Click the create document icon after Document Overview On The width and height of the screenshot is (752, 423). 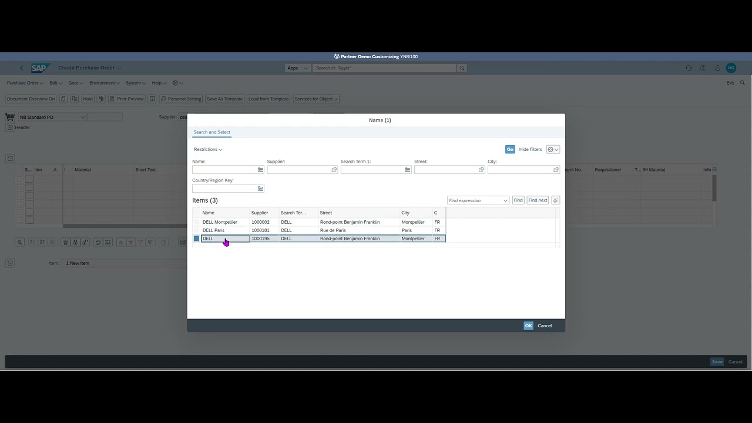(x=63, y=99)
